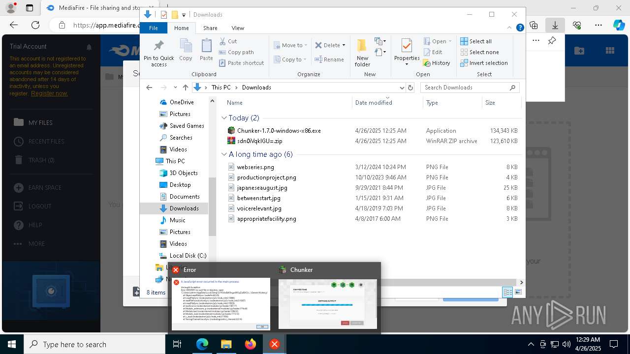630x354 pixels.
Task: Collapse the Today (2) group
Action: click(x=224, y=118)
